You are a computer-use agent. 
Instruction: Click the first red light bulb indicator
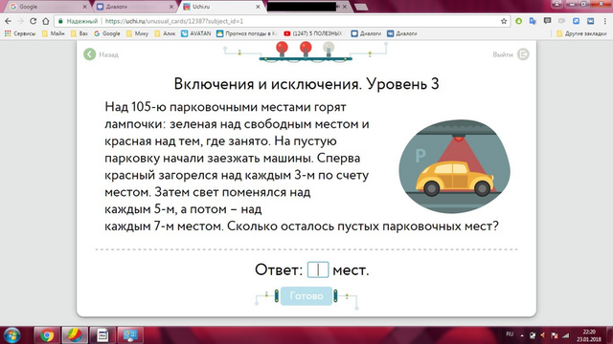point(282,49)
